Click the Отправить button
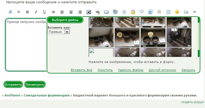 (13, 85)
